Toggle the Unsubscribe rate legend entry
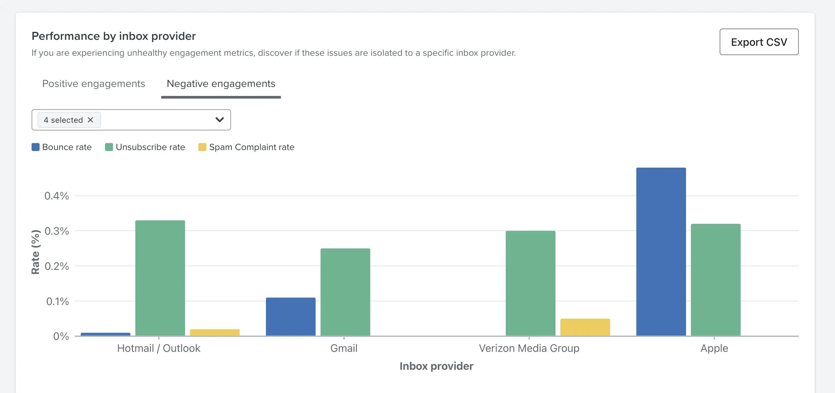The width and height of the screenshot is (835, 393). click(x=150, y=147)
